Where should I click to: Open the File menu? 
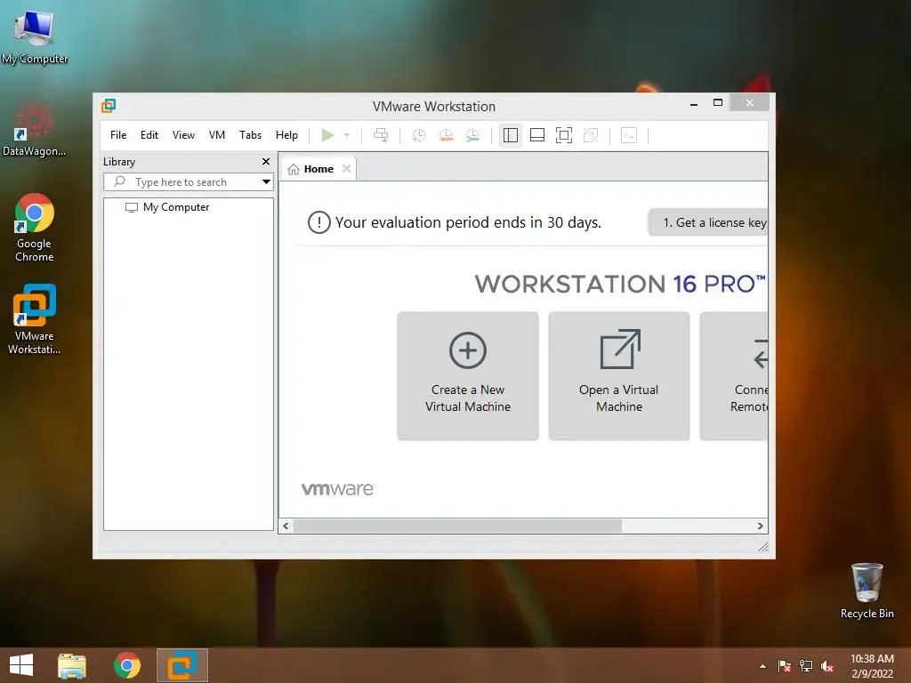click(118, 135)
